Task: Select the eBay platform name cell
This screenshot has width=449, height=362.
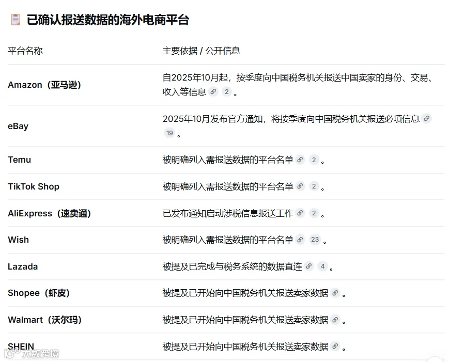Action: tap(18, 126)
